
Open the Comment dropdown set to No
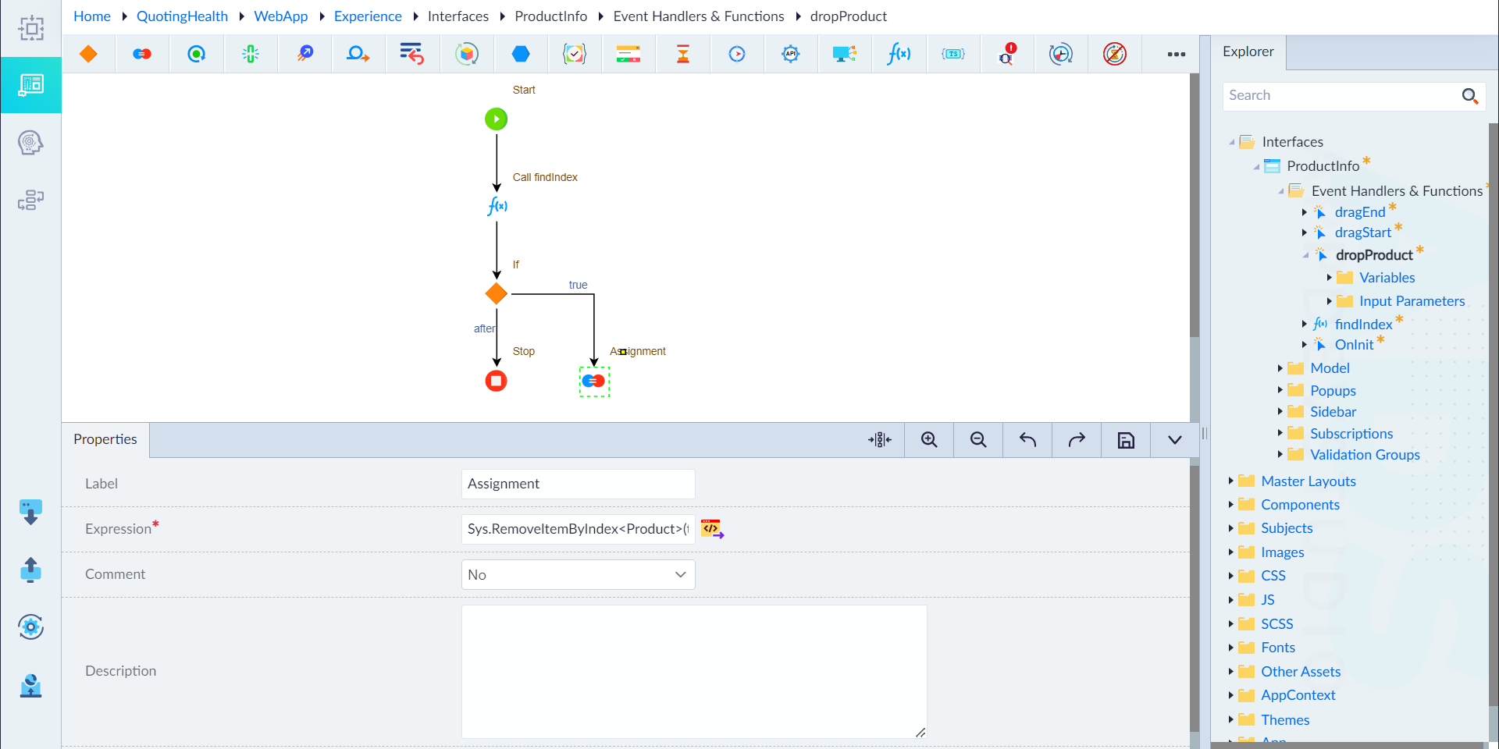point(578,575)
